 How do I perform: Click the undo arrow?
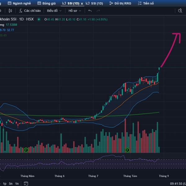(x=90, y=11)
